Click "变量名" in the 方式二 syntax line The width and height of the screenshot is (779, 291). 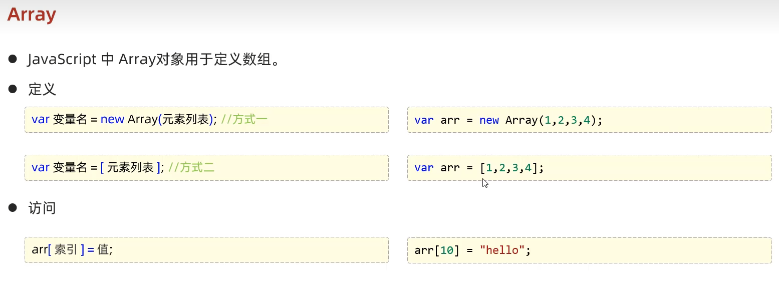[70, 167]
